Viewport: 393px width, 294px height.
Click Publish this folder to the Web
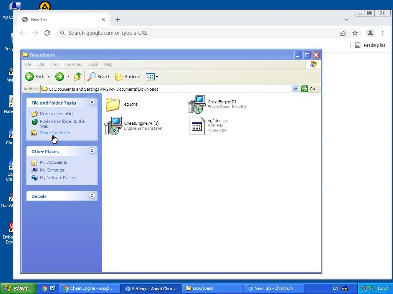point(62,124)
